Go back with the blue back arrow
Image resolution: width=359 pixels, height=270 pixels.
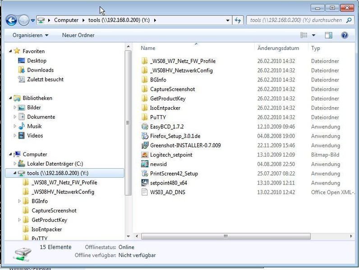coord(11,20)
